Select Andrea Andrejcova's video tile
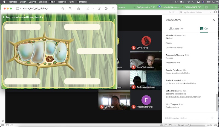The image size is (219, 127). click(x=146, y=80)
